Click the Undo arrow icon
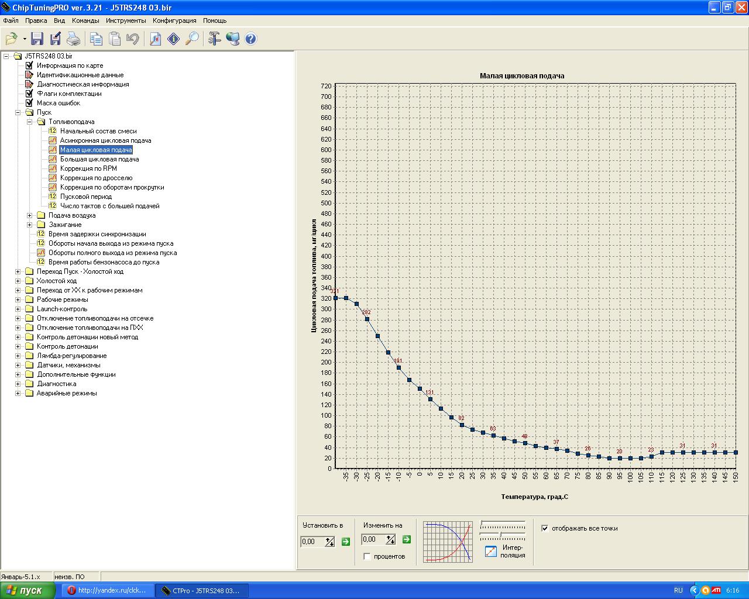Screen dimensions: 749x599 point(133,39)
